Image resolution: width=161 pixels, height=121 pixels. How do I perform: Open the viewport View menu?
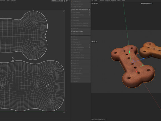coord(96,1)
